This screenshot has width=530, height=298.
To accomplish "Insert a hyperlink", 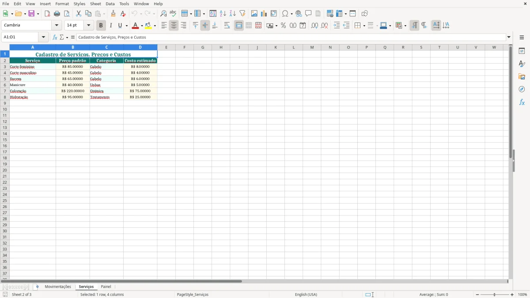I will pos(299,14).
